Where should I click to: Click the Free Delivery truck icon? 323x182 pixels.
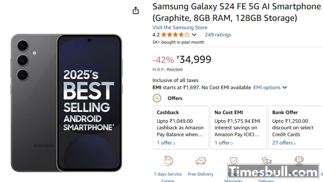201,161
